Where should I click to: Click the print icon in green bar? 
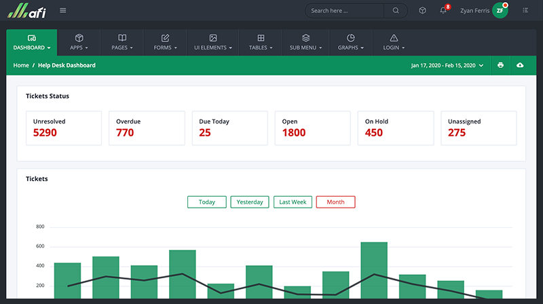pyautogui.click(x=500, y=65)
